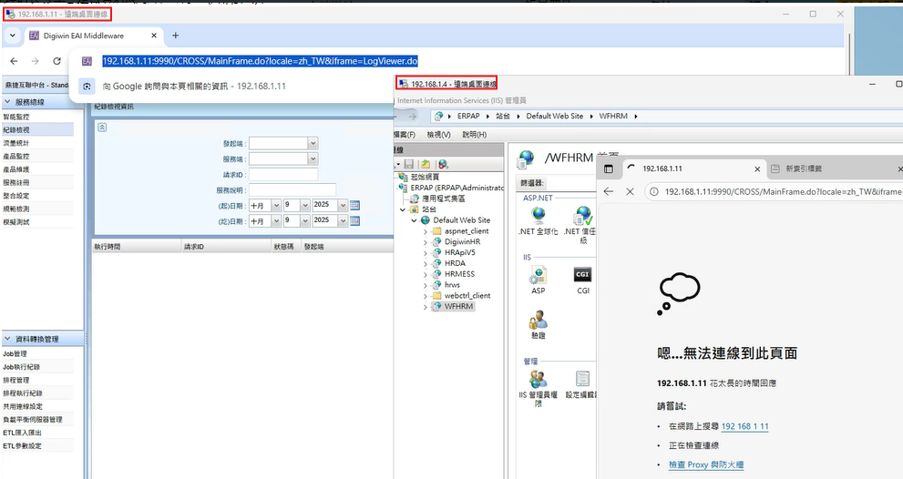
Task: Click the 檢查 Proxy 與防火牆 link
Action: (705, 465)
